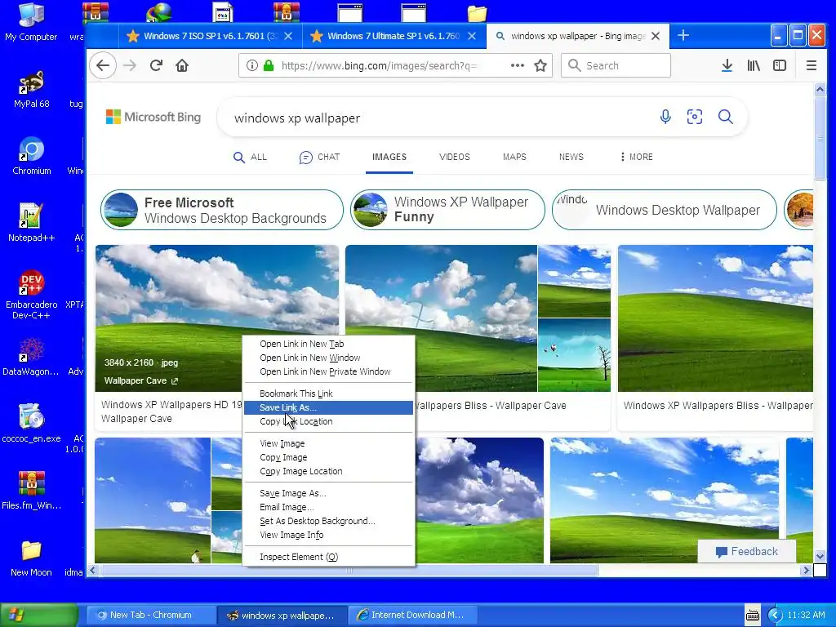Switch to VIDEOS results tab
This screenshot has width=836, height=627.
[454, 158]
